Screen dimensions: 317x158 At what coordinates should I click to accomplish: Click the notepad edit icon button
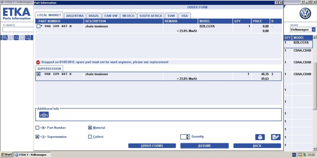click(x=276, y=137)
